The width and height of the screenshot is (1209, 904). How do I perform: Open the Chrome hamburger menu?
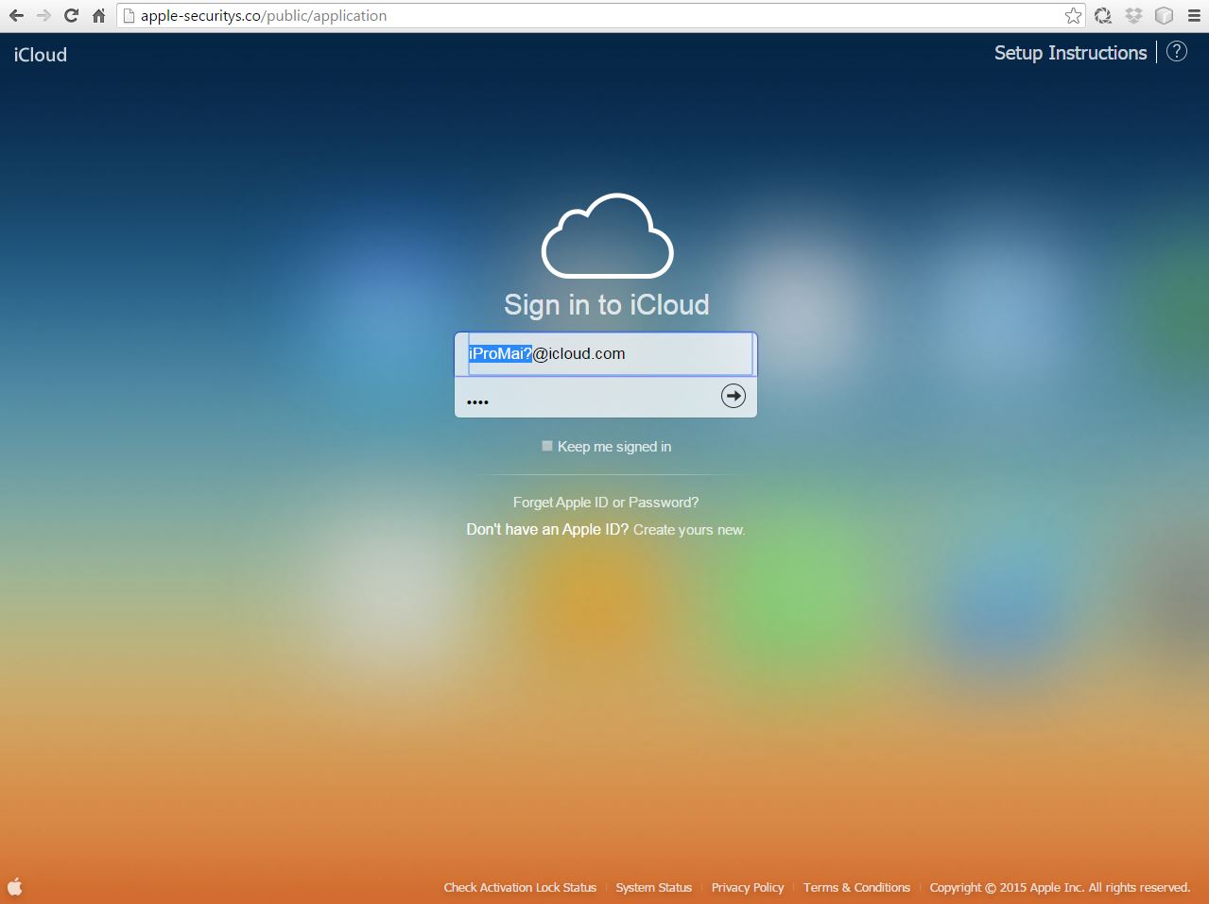(x=1194, y=16)
